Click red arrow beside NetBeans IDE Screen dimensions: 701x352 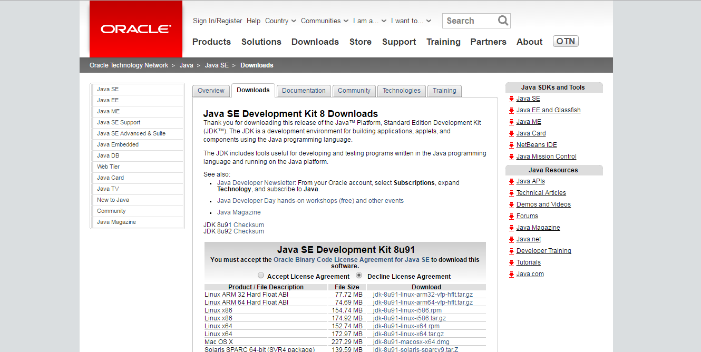(511, 145)
